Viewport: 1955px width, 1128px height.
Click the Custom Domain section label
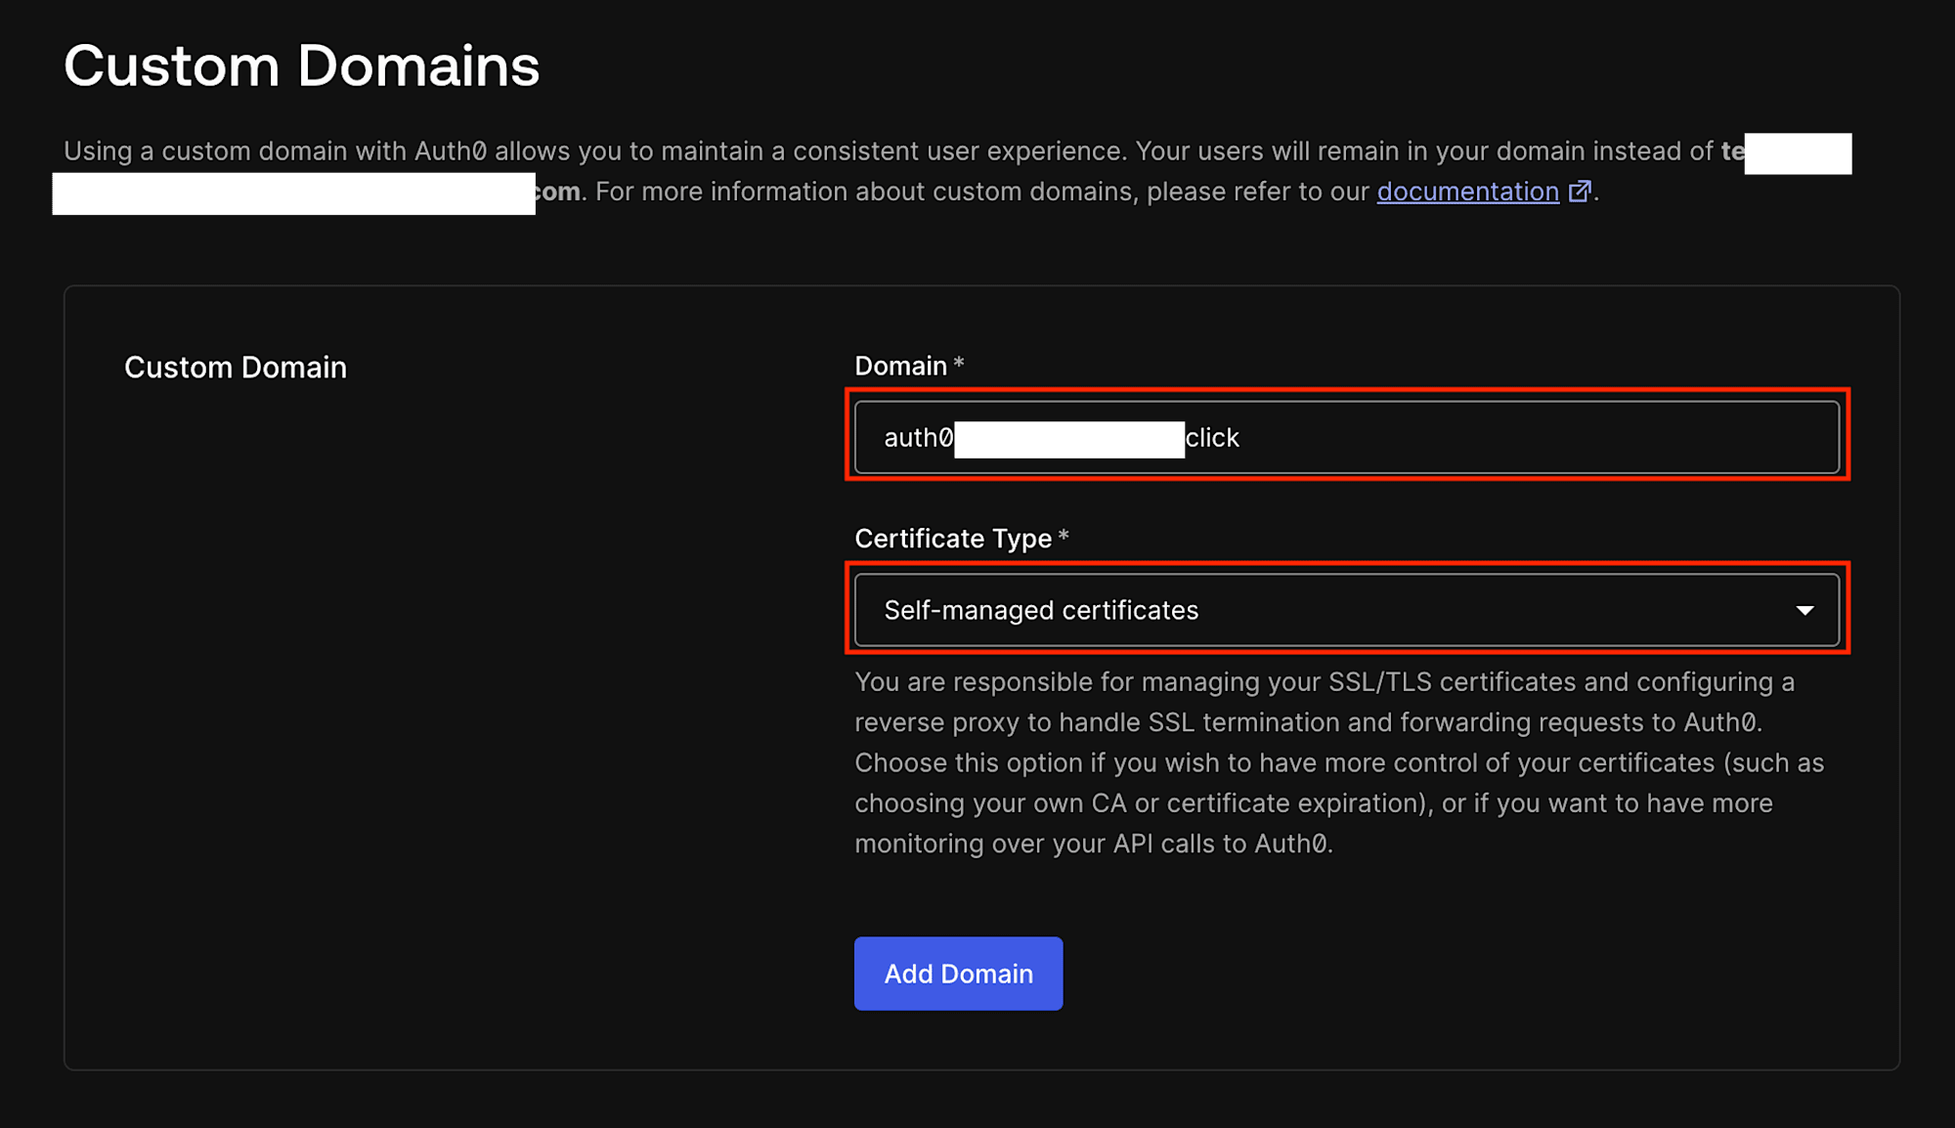tap(236, 368)
